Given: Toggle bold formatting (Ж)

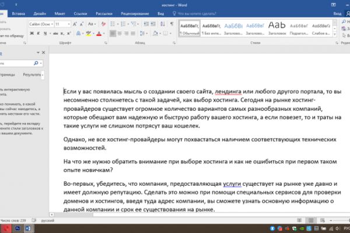Looking at the screenshot, I should pyautogui.click(x=32, y=33).
